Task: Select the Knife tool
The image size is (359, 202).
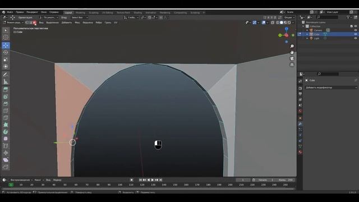Action: [x=6, y=118]
